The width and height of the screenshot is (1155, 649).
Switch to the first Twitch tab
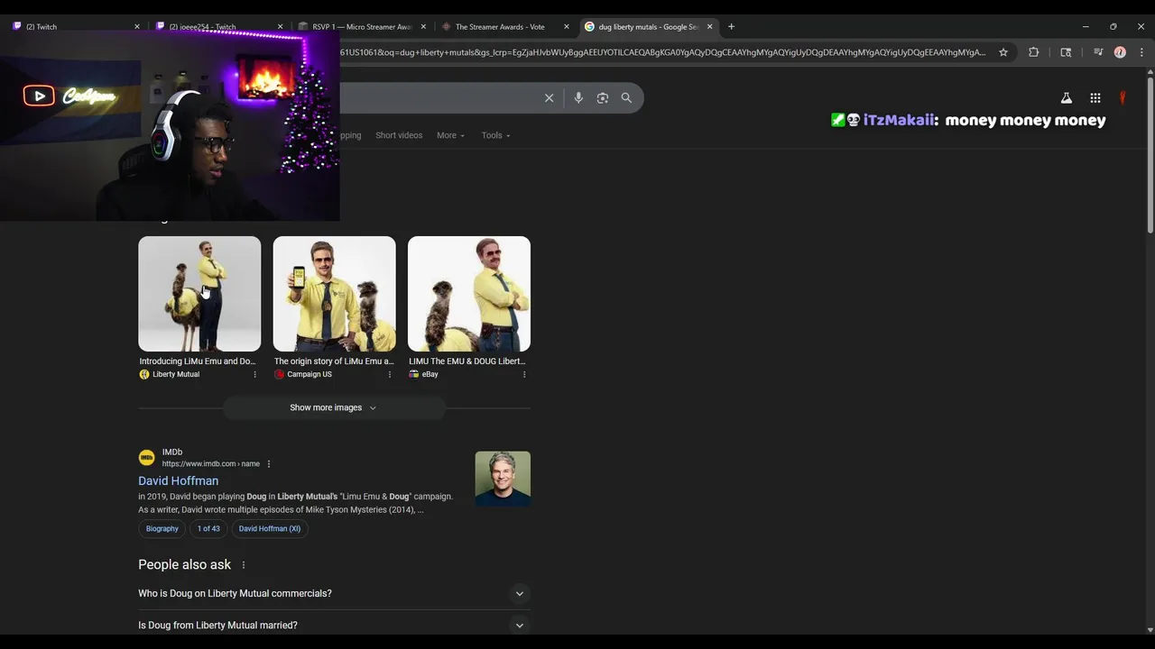point(75,27)
